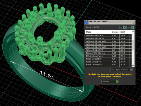Screen dimensions: 141x106
Task: Click the metal list scroll down arrow
Action: click(x=133, y=65)
